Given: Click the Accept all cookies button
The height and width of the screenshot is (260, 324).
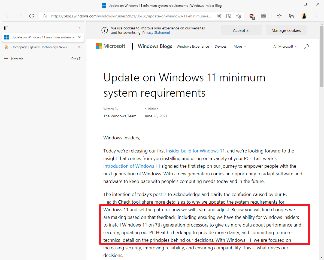Looking at the screenshot, I should tap(241, 30).
